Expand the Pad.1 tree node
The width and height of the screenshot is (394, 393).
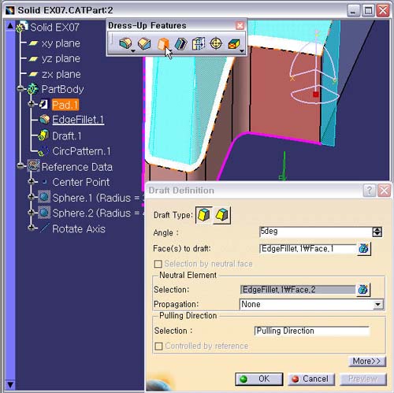[32, 104]
